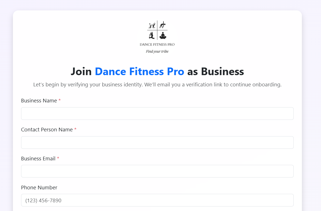
Task: Focus the Business Name input field
Action: [157, 114]
